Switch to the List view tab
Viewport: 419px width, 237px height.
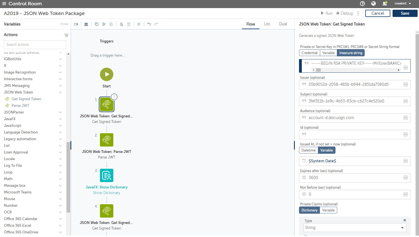267,24
